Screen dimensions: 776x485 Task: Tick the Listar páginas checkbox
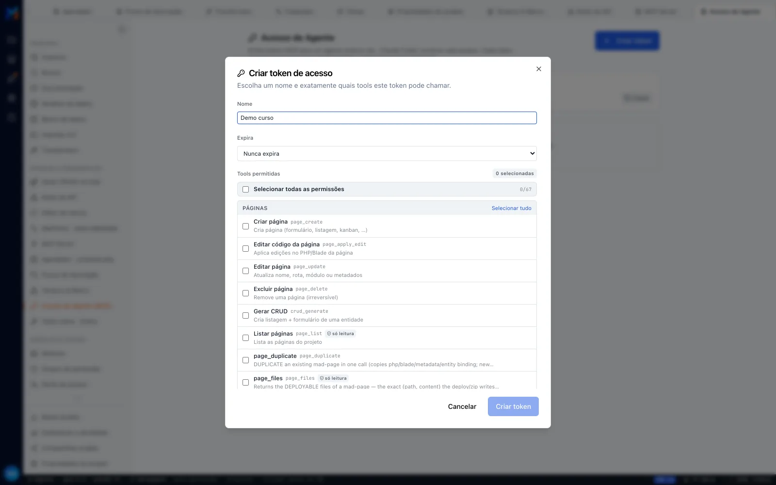[245, 338]
